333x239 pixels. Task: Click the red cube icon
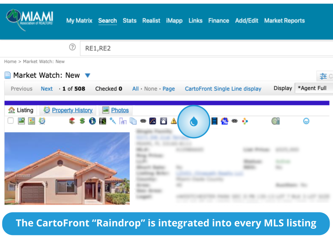pos(72,121)
